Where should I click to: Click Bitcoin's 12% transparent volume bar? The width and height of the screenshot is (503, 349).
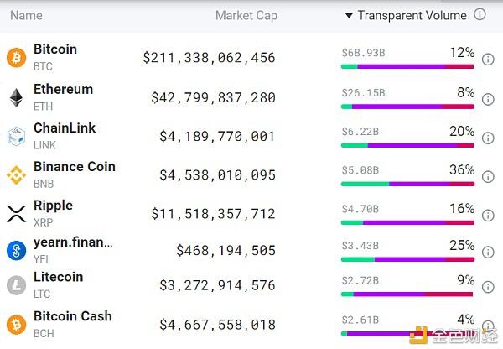click(407, 66)
